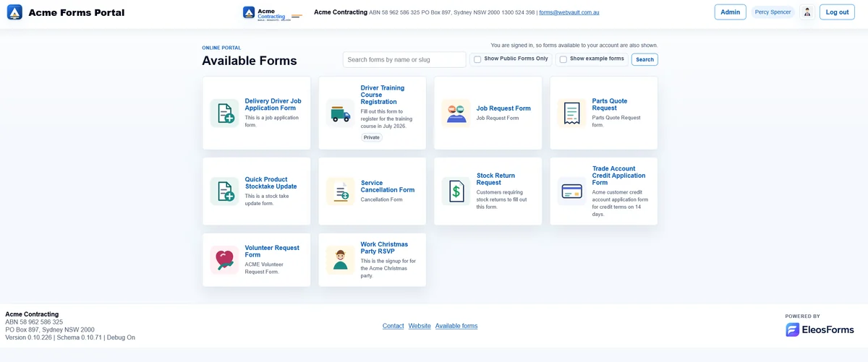Click the POWERED BY footer label

803,316
